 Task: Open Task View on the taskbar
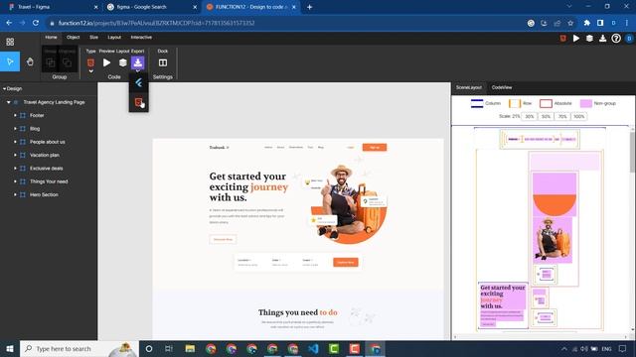pyautogui.click(x=169, y=348)
